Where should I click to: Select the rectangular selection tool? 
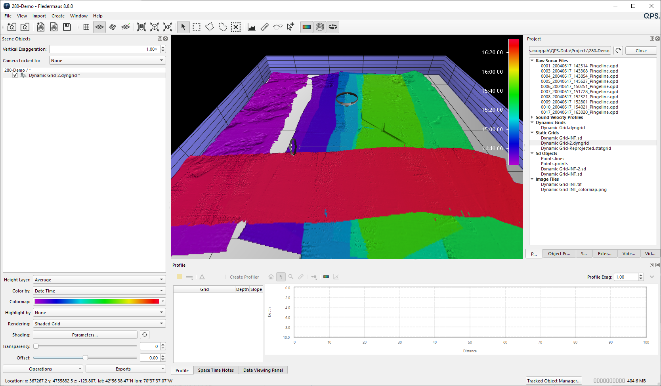coord(197,27)
